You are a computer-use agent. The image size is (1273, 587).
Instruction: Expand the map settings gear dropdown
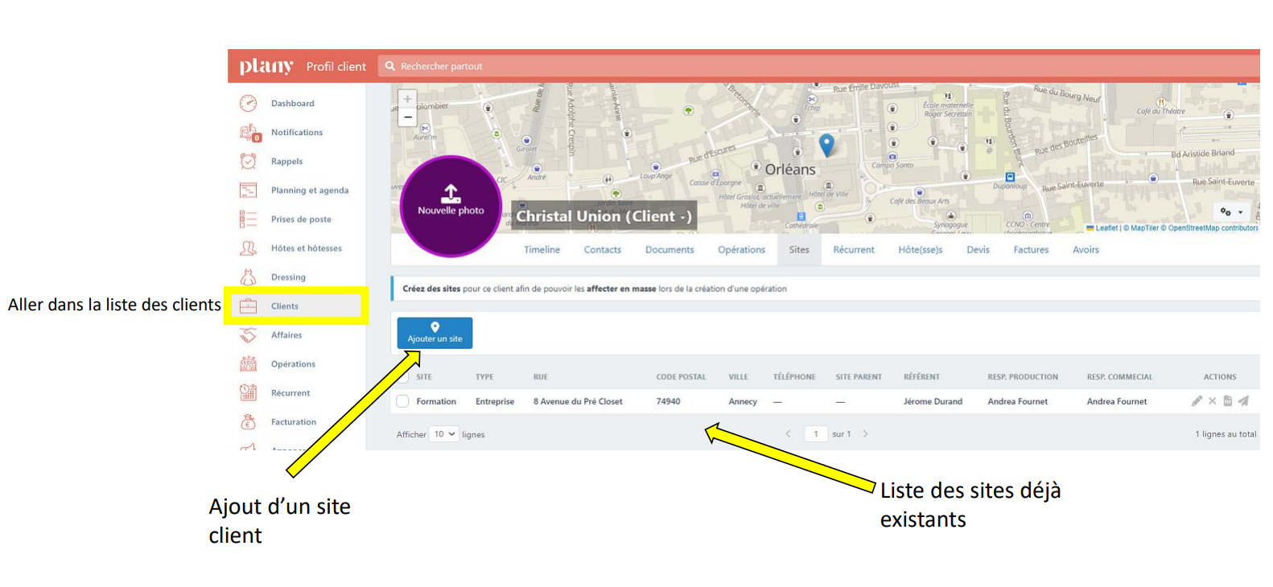click(x=1231, y=212)
